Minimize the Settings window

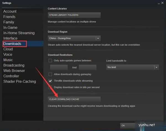(159, 3)
